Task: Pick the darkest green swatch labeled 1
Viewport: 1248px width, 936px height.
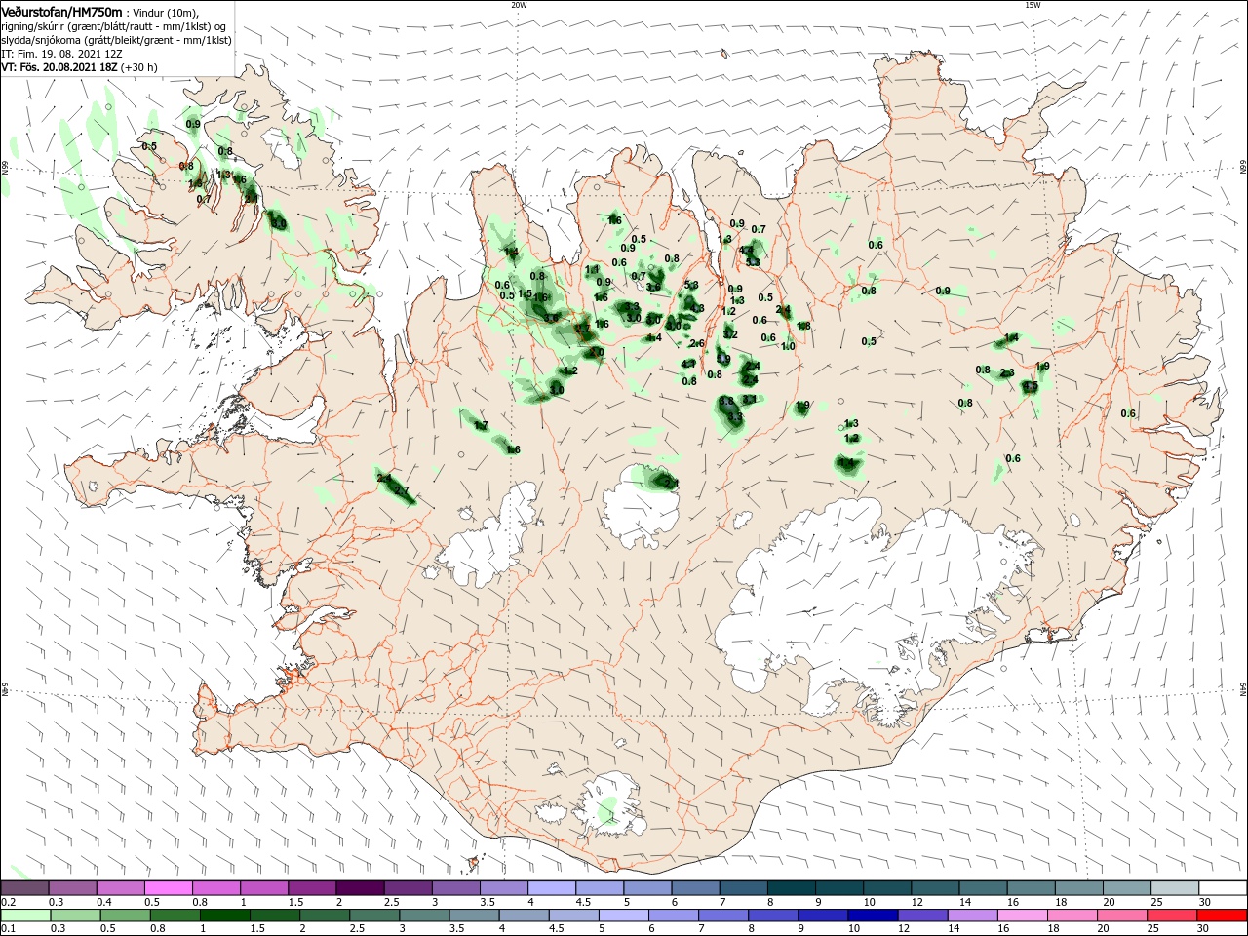Action: coord(224,916)
